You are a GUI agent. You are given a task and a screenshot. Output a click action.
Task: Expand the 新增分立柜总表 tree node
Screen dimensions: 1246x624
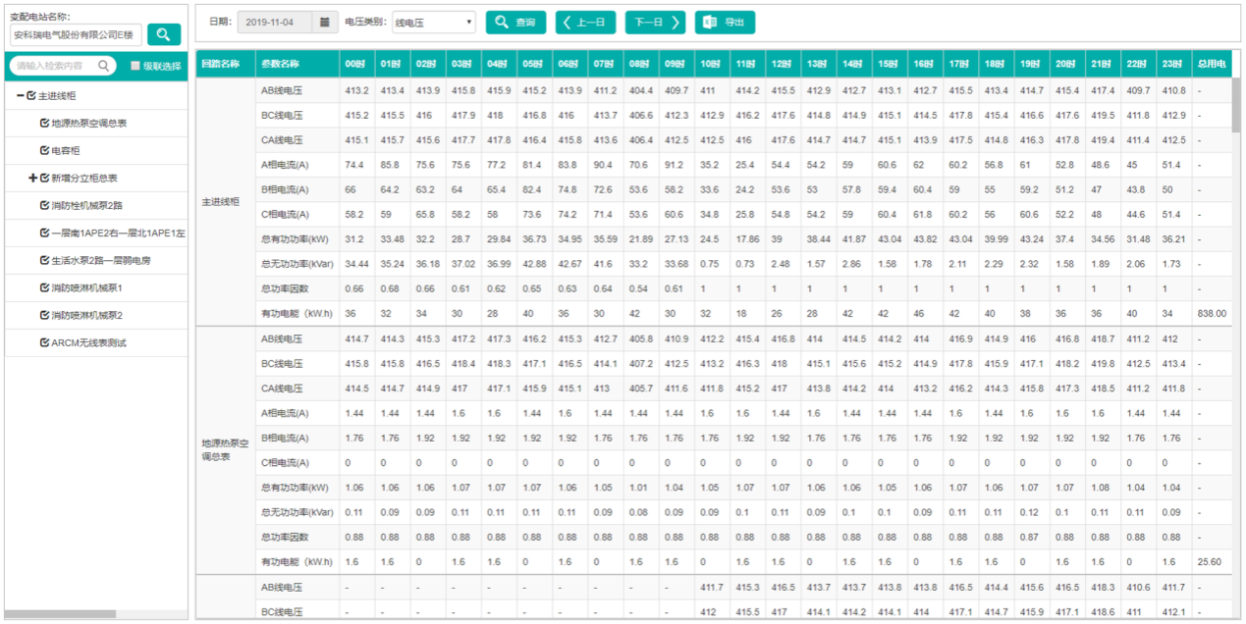click(x=32, y=178)
